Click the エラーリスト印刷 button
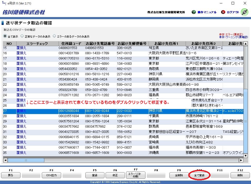Viewport: 251px width, 184px height. click(136, 175)
